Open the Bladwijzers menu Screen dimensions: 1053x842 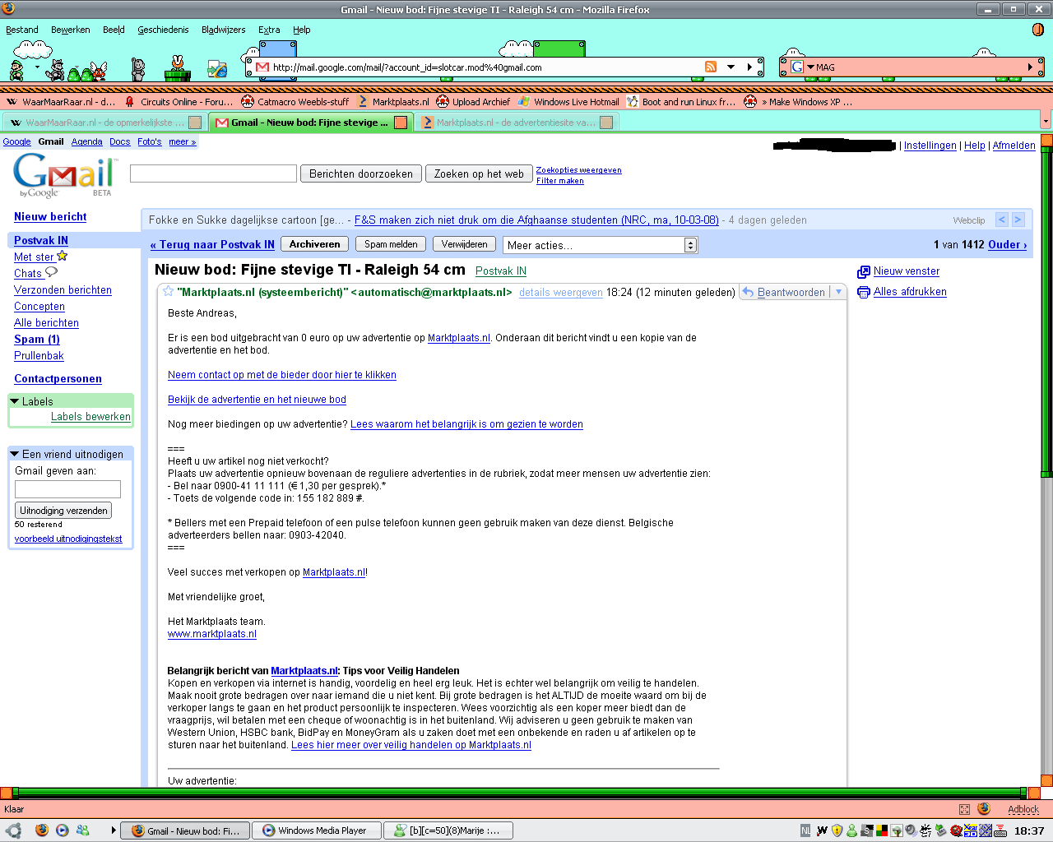(x=223, y=30)
